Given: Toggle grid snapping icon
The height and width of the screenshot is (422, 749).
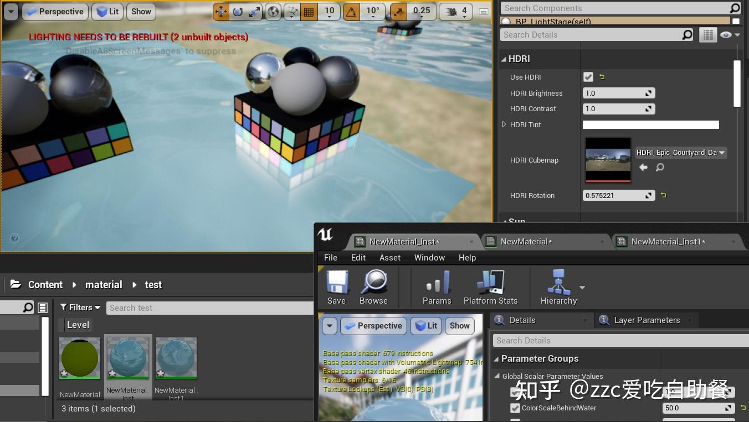Looking at the screenshot, I should click(x=309, y=12).
